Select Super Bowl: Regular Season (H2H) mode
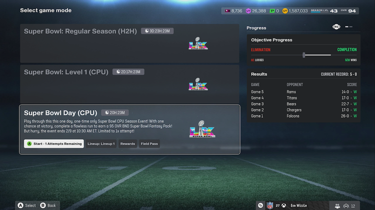Image resolution: width=375 pixels, height=210 pixels. [x=129, y=43]
